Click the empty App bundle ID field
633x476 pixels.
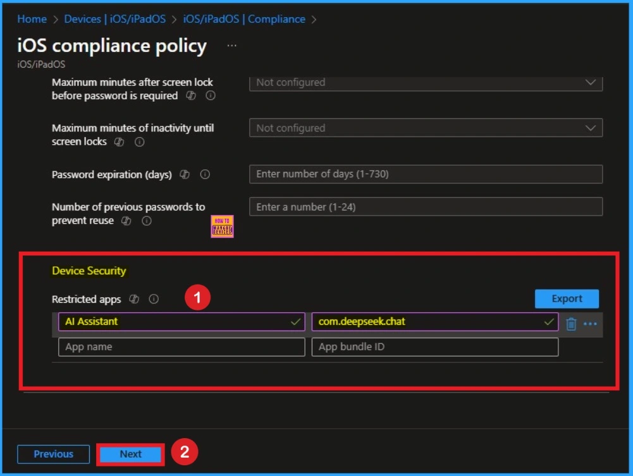(435, 347)
